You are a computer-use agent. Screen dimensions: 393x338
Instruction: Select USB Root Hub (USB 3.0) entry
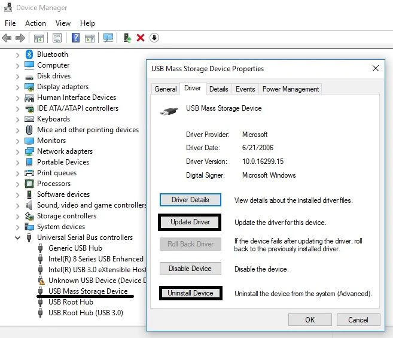(86, 313)
